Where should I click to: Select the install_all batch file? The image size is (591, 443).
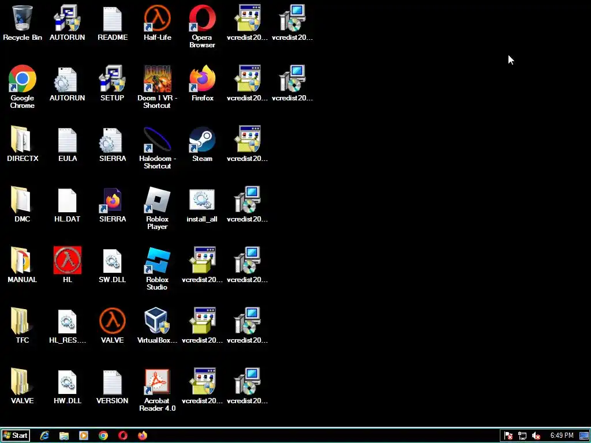(202, 205)
